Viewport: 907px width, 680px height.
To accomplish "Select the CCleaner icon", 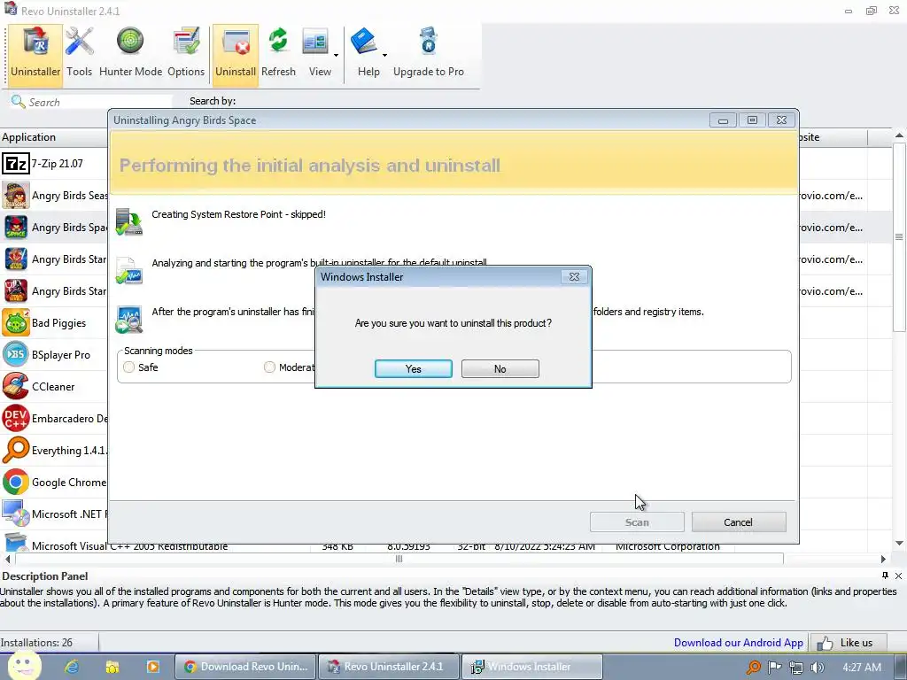I will pos(16,386).
